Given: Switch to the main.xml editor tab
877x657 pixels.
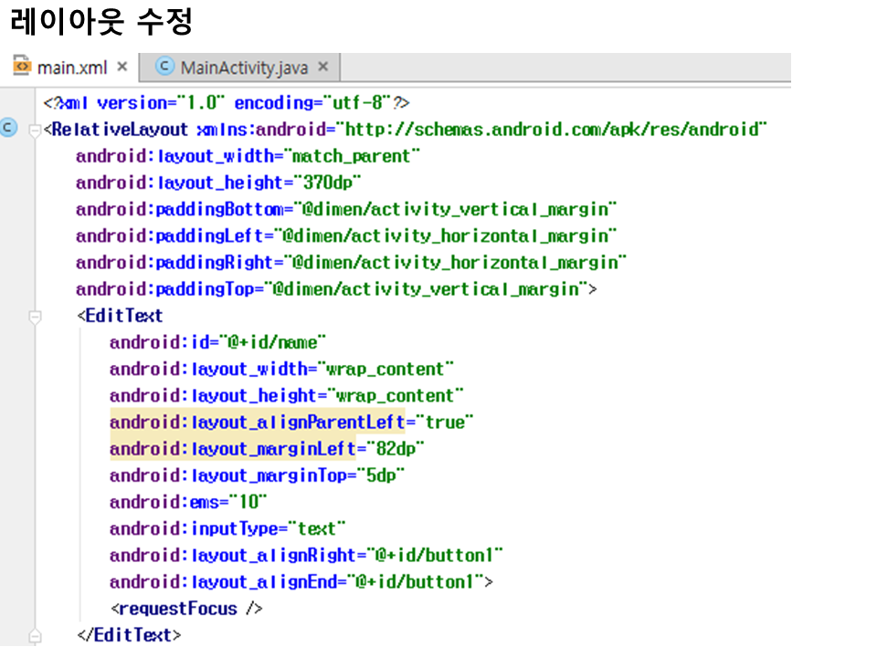Looking at the screenshot, I should (71, 68).
